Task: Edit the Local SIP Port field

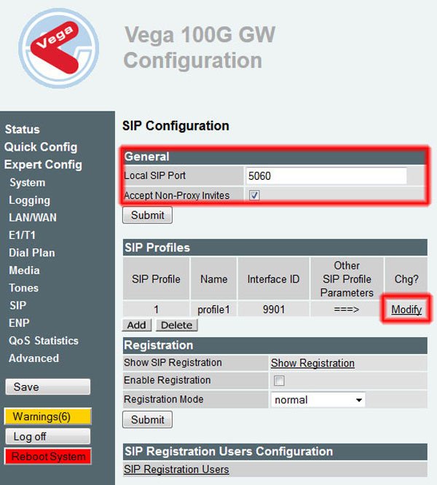Action: click(x=326, y=176)
